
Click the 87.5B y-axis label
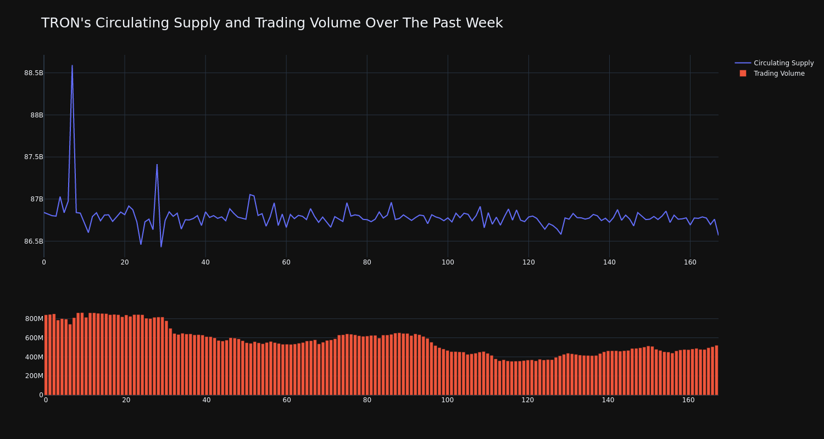point(33,157)
